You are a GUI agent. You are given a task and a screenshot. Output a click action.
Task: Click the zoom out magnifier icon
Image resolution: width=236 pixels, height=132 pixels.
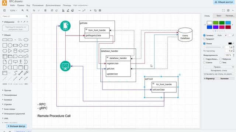27,11
